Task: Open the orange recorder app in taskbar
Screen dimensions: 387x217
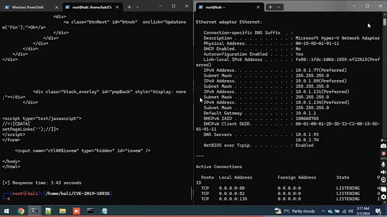Action: 76,211
